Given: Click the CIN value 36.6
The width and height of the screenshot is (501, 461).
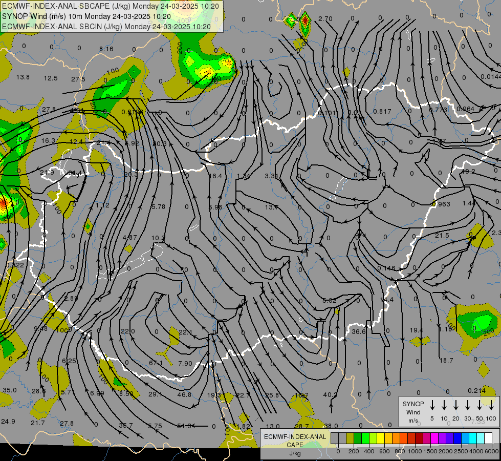Looking at the screenshot, I should click(x=359, y=332).
